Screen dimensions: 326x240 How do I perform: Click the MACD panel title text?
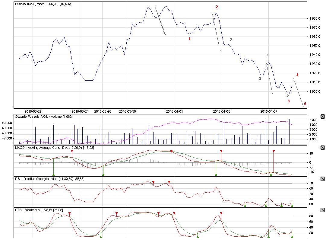click(55, 148)
